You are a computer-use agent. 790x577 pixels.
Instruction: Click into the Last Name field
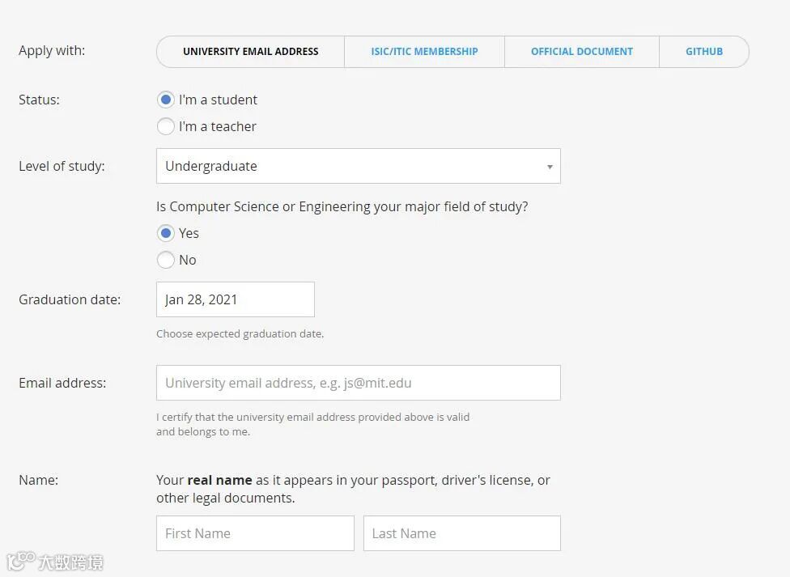point(461,533)
